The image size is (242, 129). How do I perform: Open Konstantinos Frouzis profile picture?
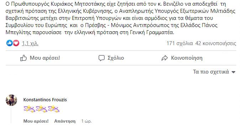pyautogui.click(x=11, y=100)
